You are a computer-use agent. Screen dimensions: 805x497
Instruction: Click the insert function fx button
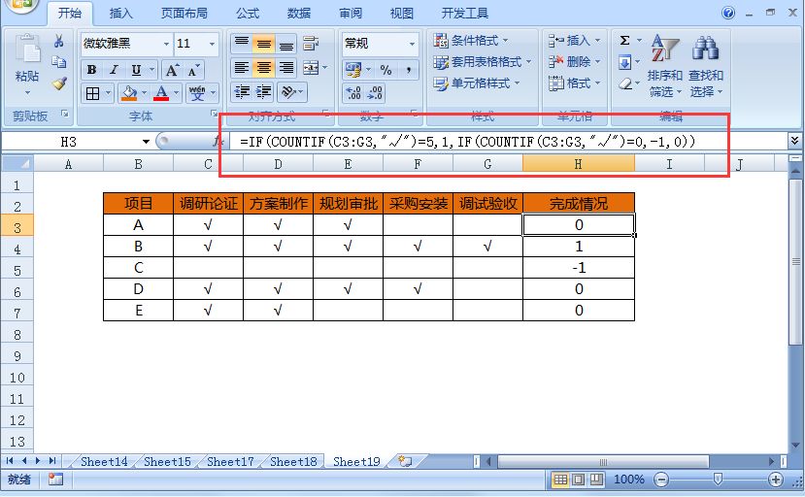coord(218,141)
